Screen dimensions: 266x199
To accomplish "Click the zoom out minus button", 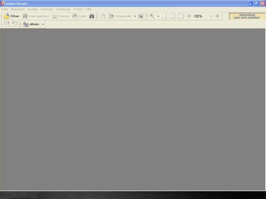I will coord(189,16).
